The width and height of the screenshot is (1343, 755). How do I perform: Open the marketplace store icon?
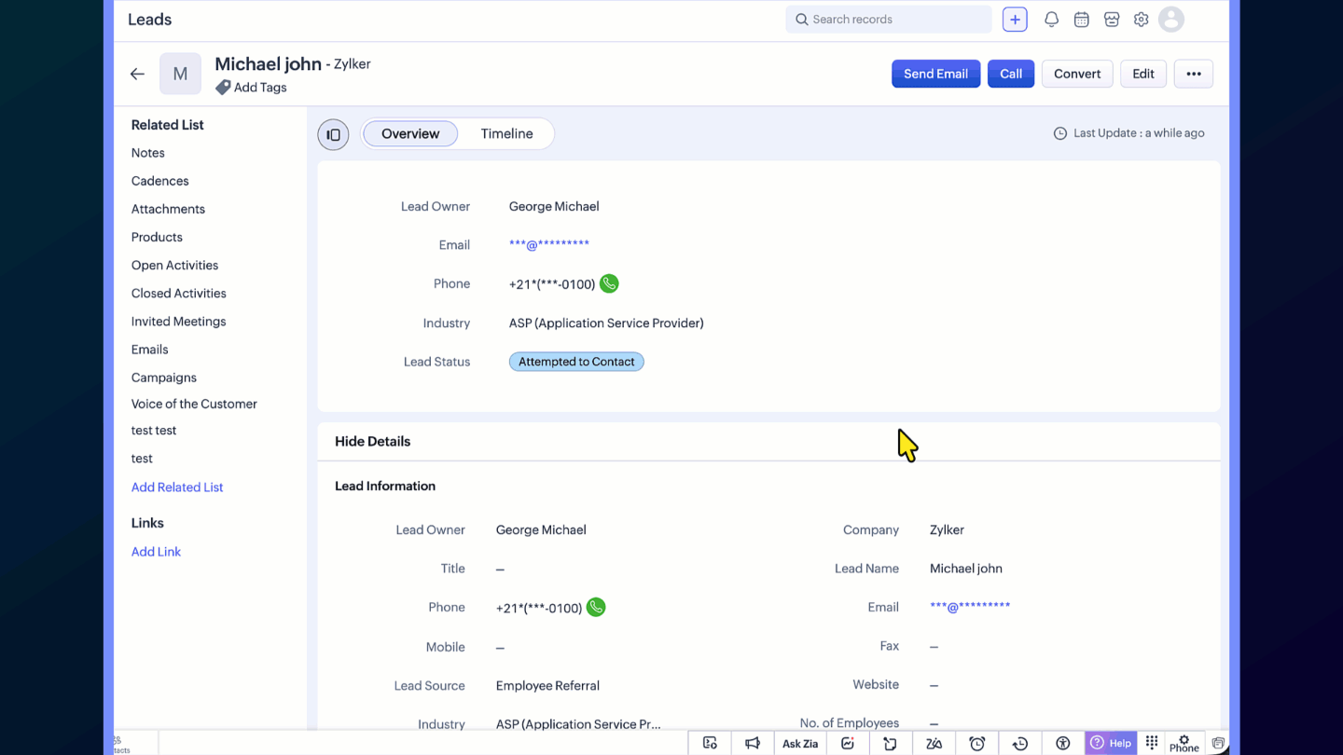click(x=1111, y=20)
